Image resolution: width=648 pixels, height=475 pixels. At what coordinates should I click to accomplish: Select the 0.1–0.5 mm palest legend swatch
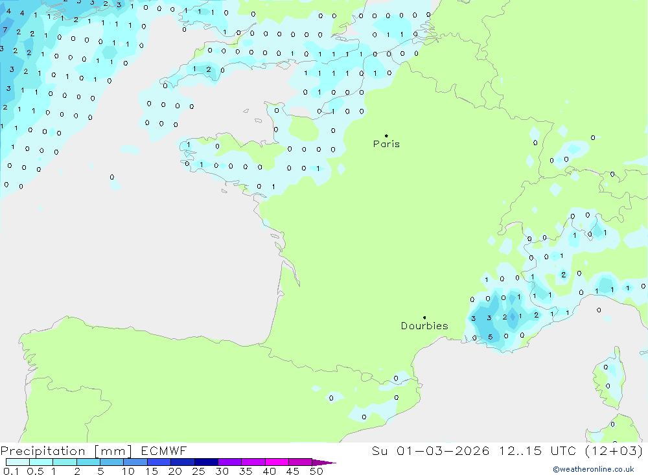tap(17, 462)
